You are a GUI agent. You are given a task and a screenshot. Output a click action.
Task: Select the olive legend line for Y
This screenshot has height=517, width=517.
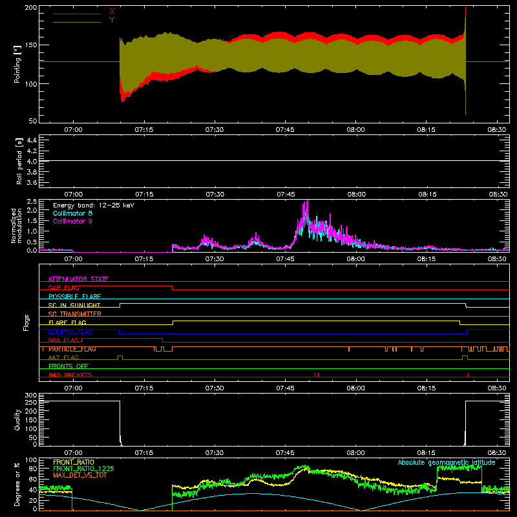point(77,22)
